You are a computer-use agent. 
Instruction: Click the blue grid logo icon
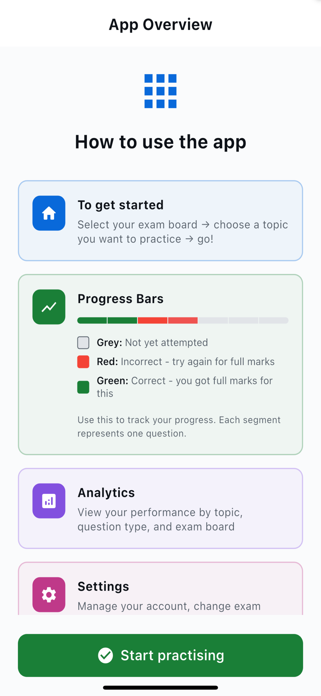(160, 91)
